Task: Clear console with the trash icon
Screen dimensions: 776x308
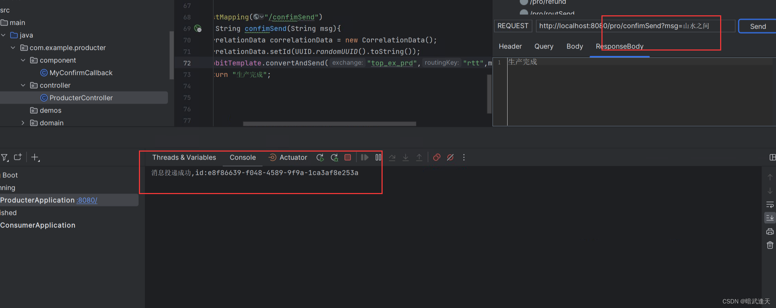Action: (770, 245)
